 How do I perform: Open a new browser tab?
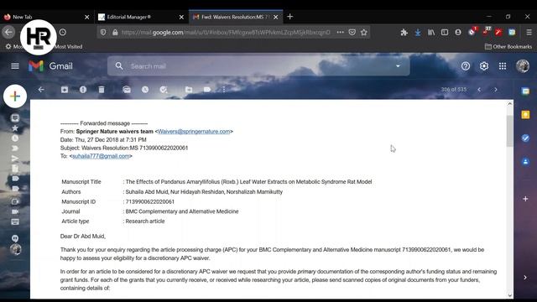[x=290, y=17]
